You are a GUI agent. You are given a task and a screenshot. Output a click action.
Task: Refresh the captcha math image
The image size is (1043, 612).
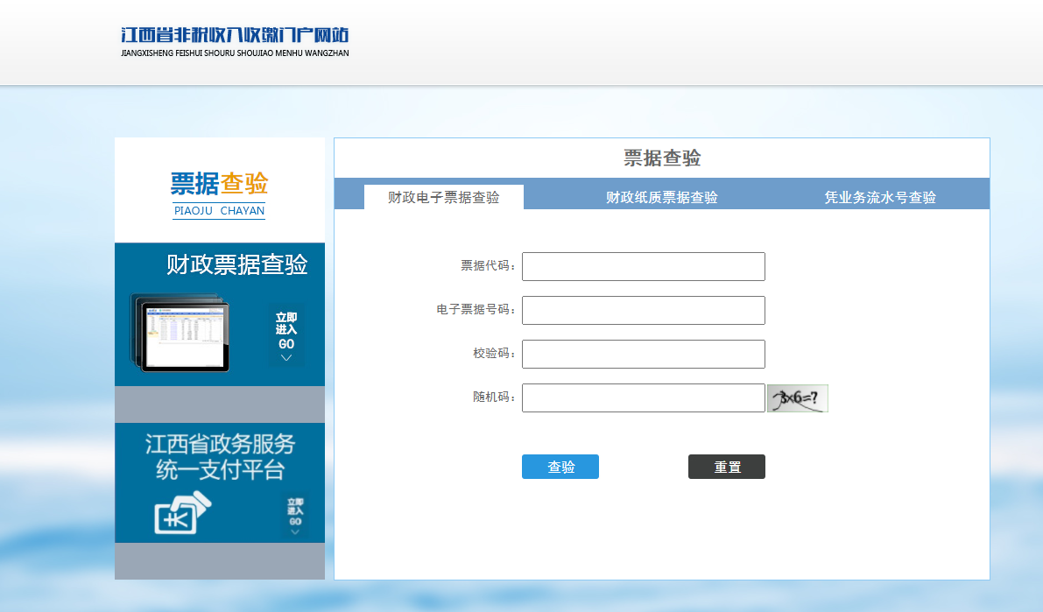797,398
